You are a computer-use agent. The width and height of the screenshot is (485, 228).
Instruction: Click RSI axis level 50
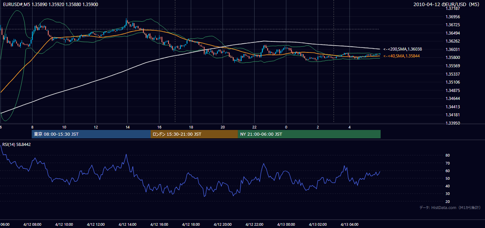[448, 178]
